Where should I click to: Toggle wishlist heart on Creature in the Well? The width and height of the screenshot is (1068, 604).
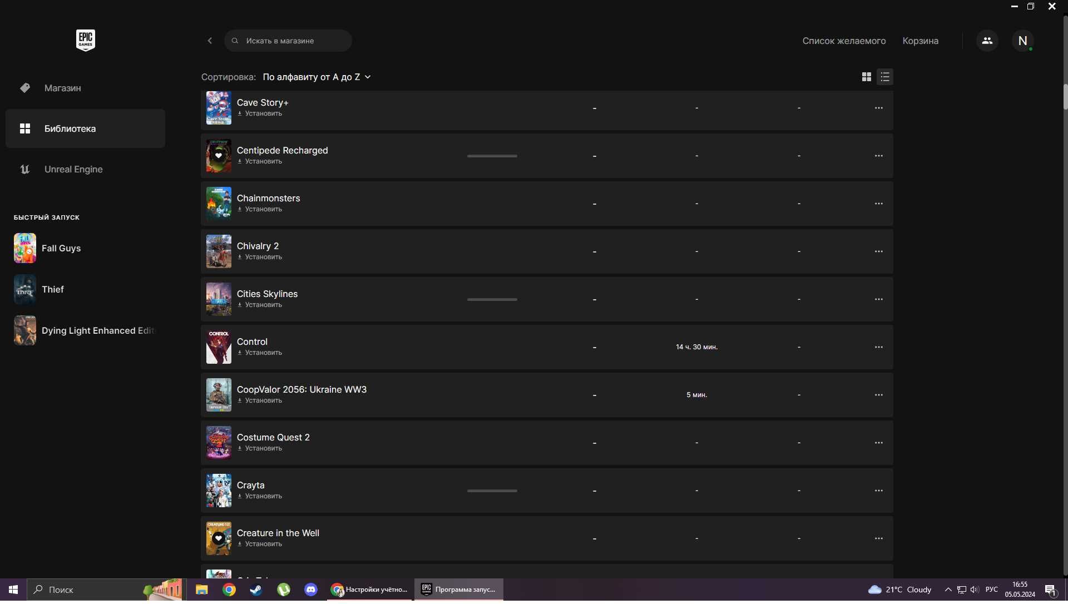[x=219, y=538]
